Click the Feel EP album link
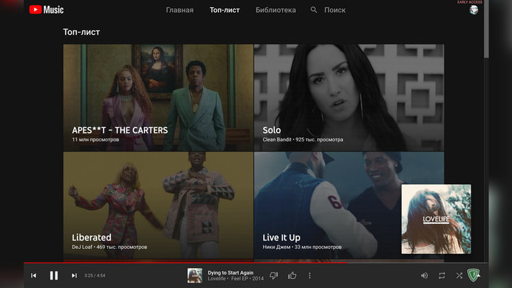The image size is (512, 288). [x=240, y=279]
